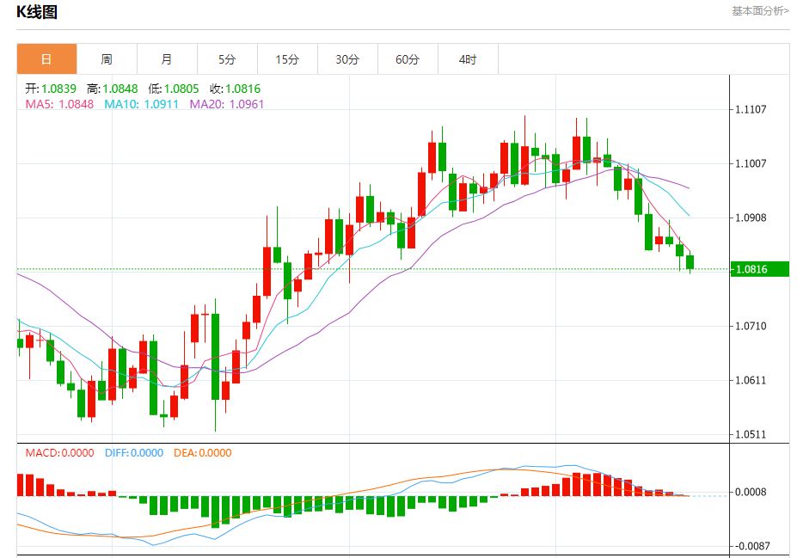The image size is (797, 558).
Task: Click the MA10 legend label
Action: pyautogui.click(x=141, y=104)
